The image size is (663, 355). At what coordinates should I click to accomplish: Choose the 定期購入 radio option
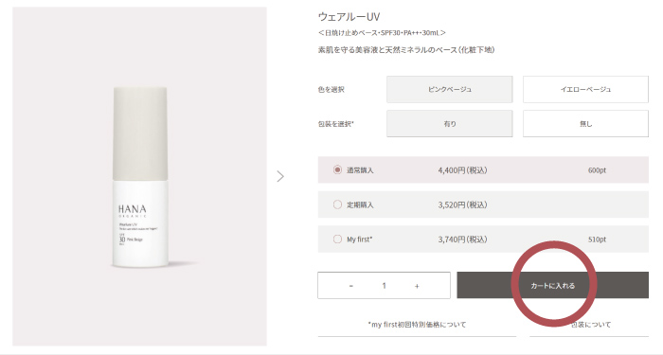(x=337, y=204)
